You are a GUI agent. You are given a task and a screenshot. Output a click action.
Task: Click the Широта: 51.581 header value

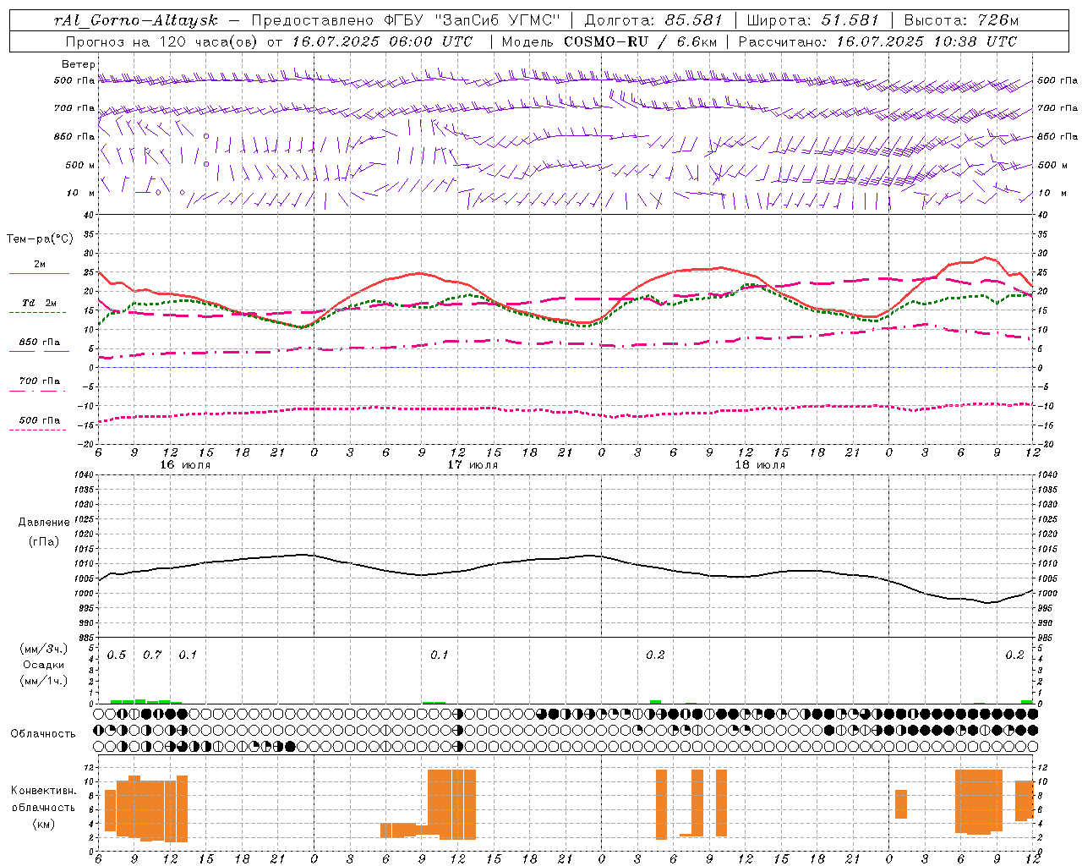coord(812,20)
